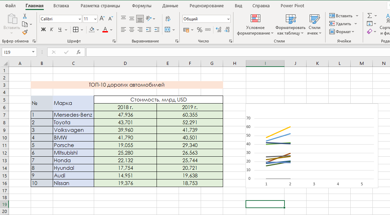Viewport: 390px width, 215px height.
Task: Switch to the Вставка tab
Action: pyautogui.click(x=61, y=6)
